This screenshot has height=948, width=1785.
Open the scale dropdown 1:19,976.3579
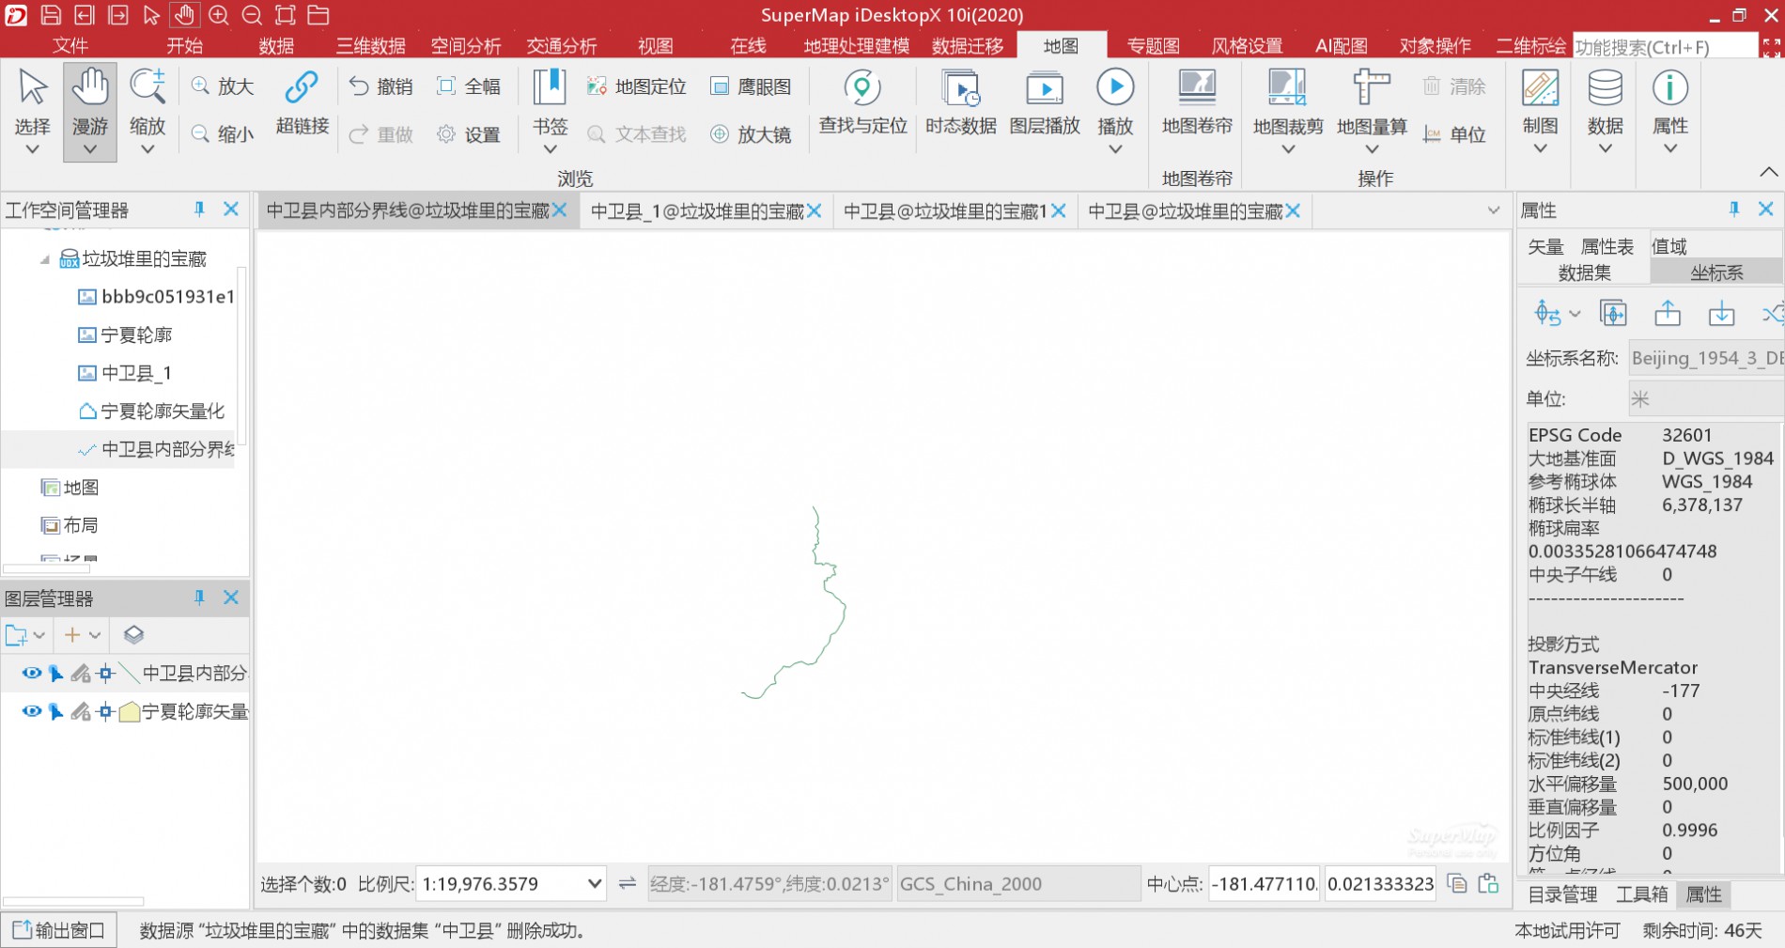click(594, 883)
